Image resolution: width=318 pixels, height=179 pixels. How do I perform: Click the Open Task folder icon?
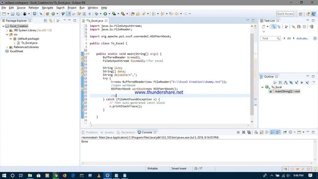[x=138, y=14]
